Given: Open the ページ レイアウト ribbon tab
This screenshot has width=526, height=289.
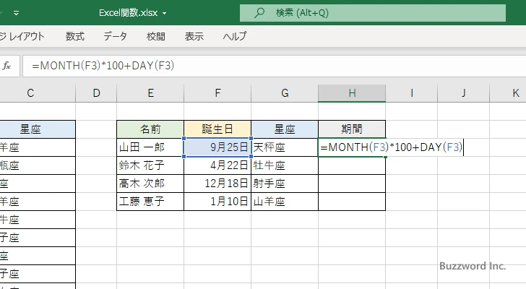Looking at the screenshot, I should (22, 36).
